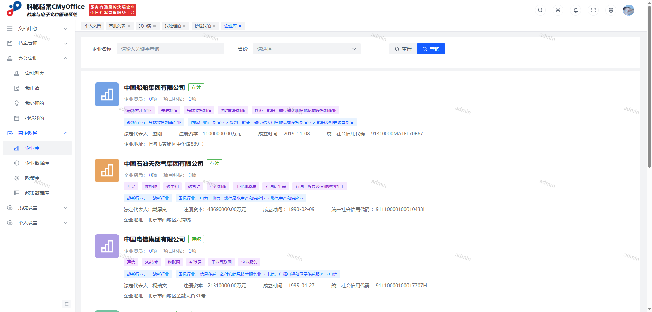Click the 办公审批 stamp icon
Screen dimensions: 652x312
[10, 58]
